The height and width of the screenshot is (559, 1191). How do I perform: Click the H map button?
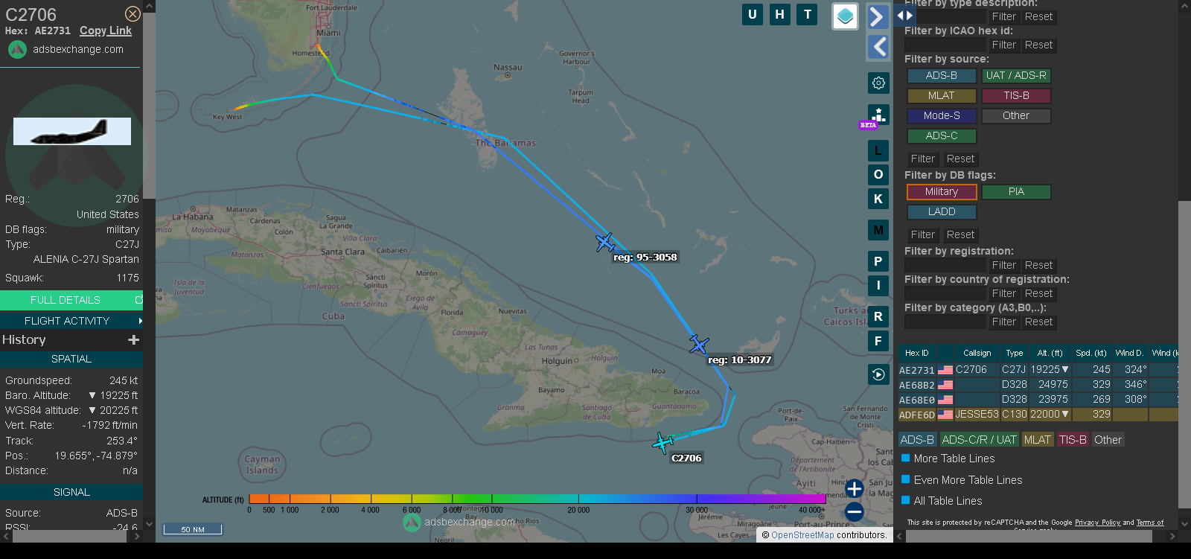pos(780,14)
